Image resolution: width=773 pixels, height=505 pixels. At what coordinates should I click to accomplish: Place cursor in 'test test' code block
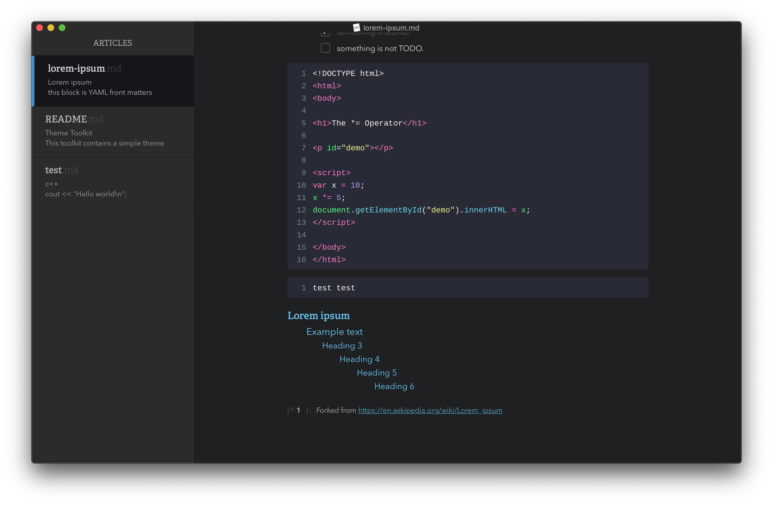click(333, 288)
